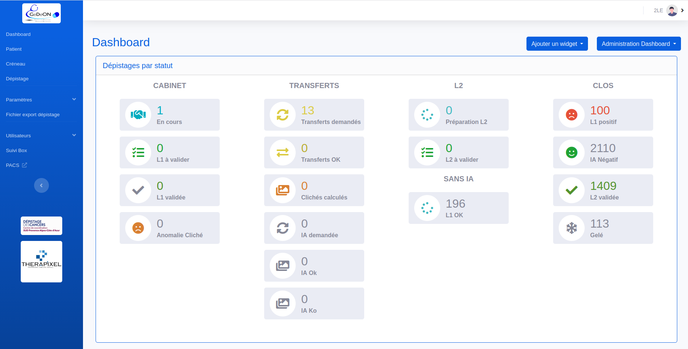
Task: Open Fichier export dépistage
Action: coord(33,114)
